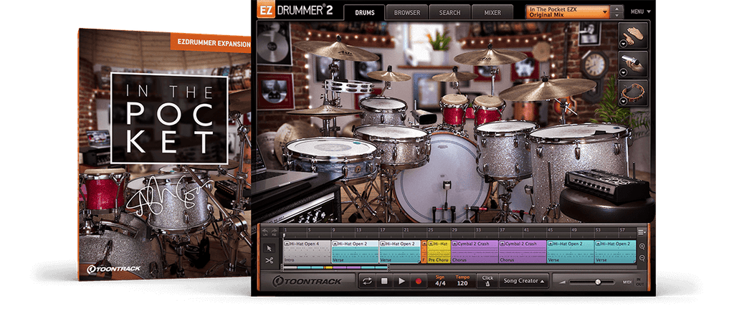Select the Chorus Cymbal 2 Crash clip at bar 29
The image size is (734, 316).
point(475,252)
